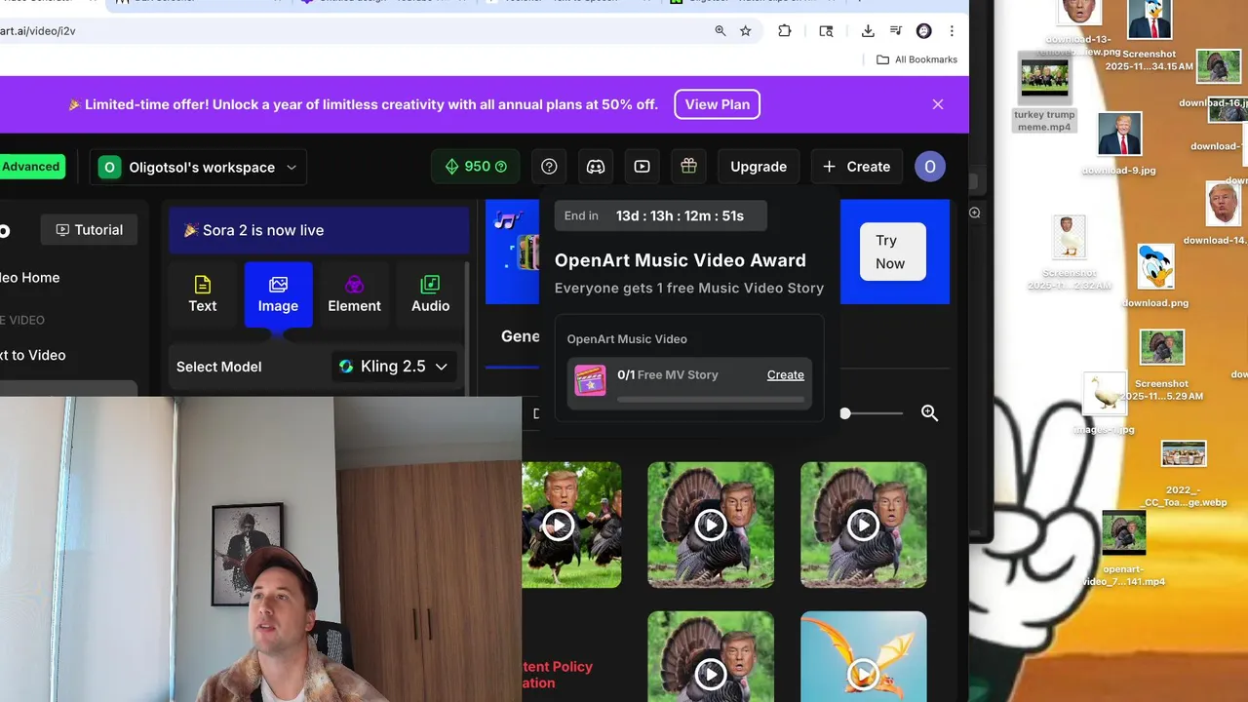Select turkey trump meme.mp4 on desktop
The height and width of the screenshot is (702, 1248).
pos(1044,94)
